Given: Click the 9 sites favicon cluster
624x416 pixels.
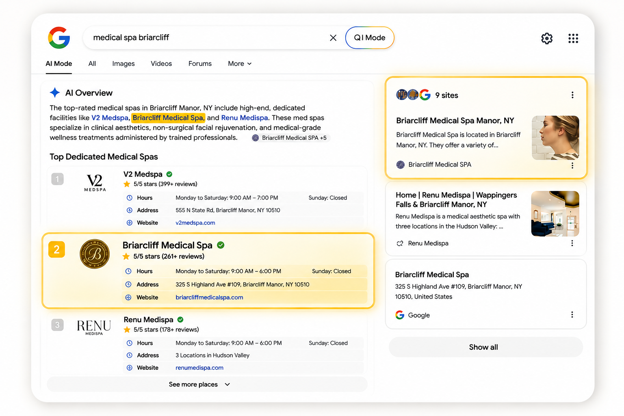Looking at the screenshot, I should (x=413, y=95).
